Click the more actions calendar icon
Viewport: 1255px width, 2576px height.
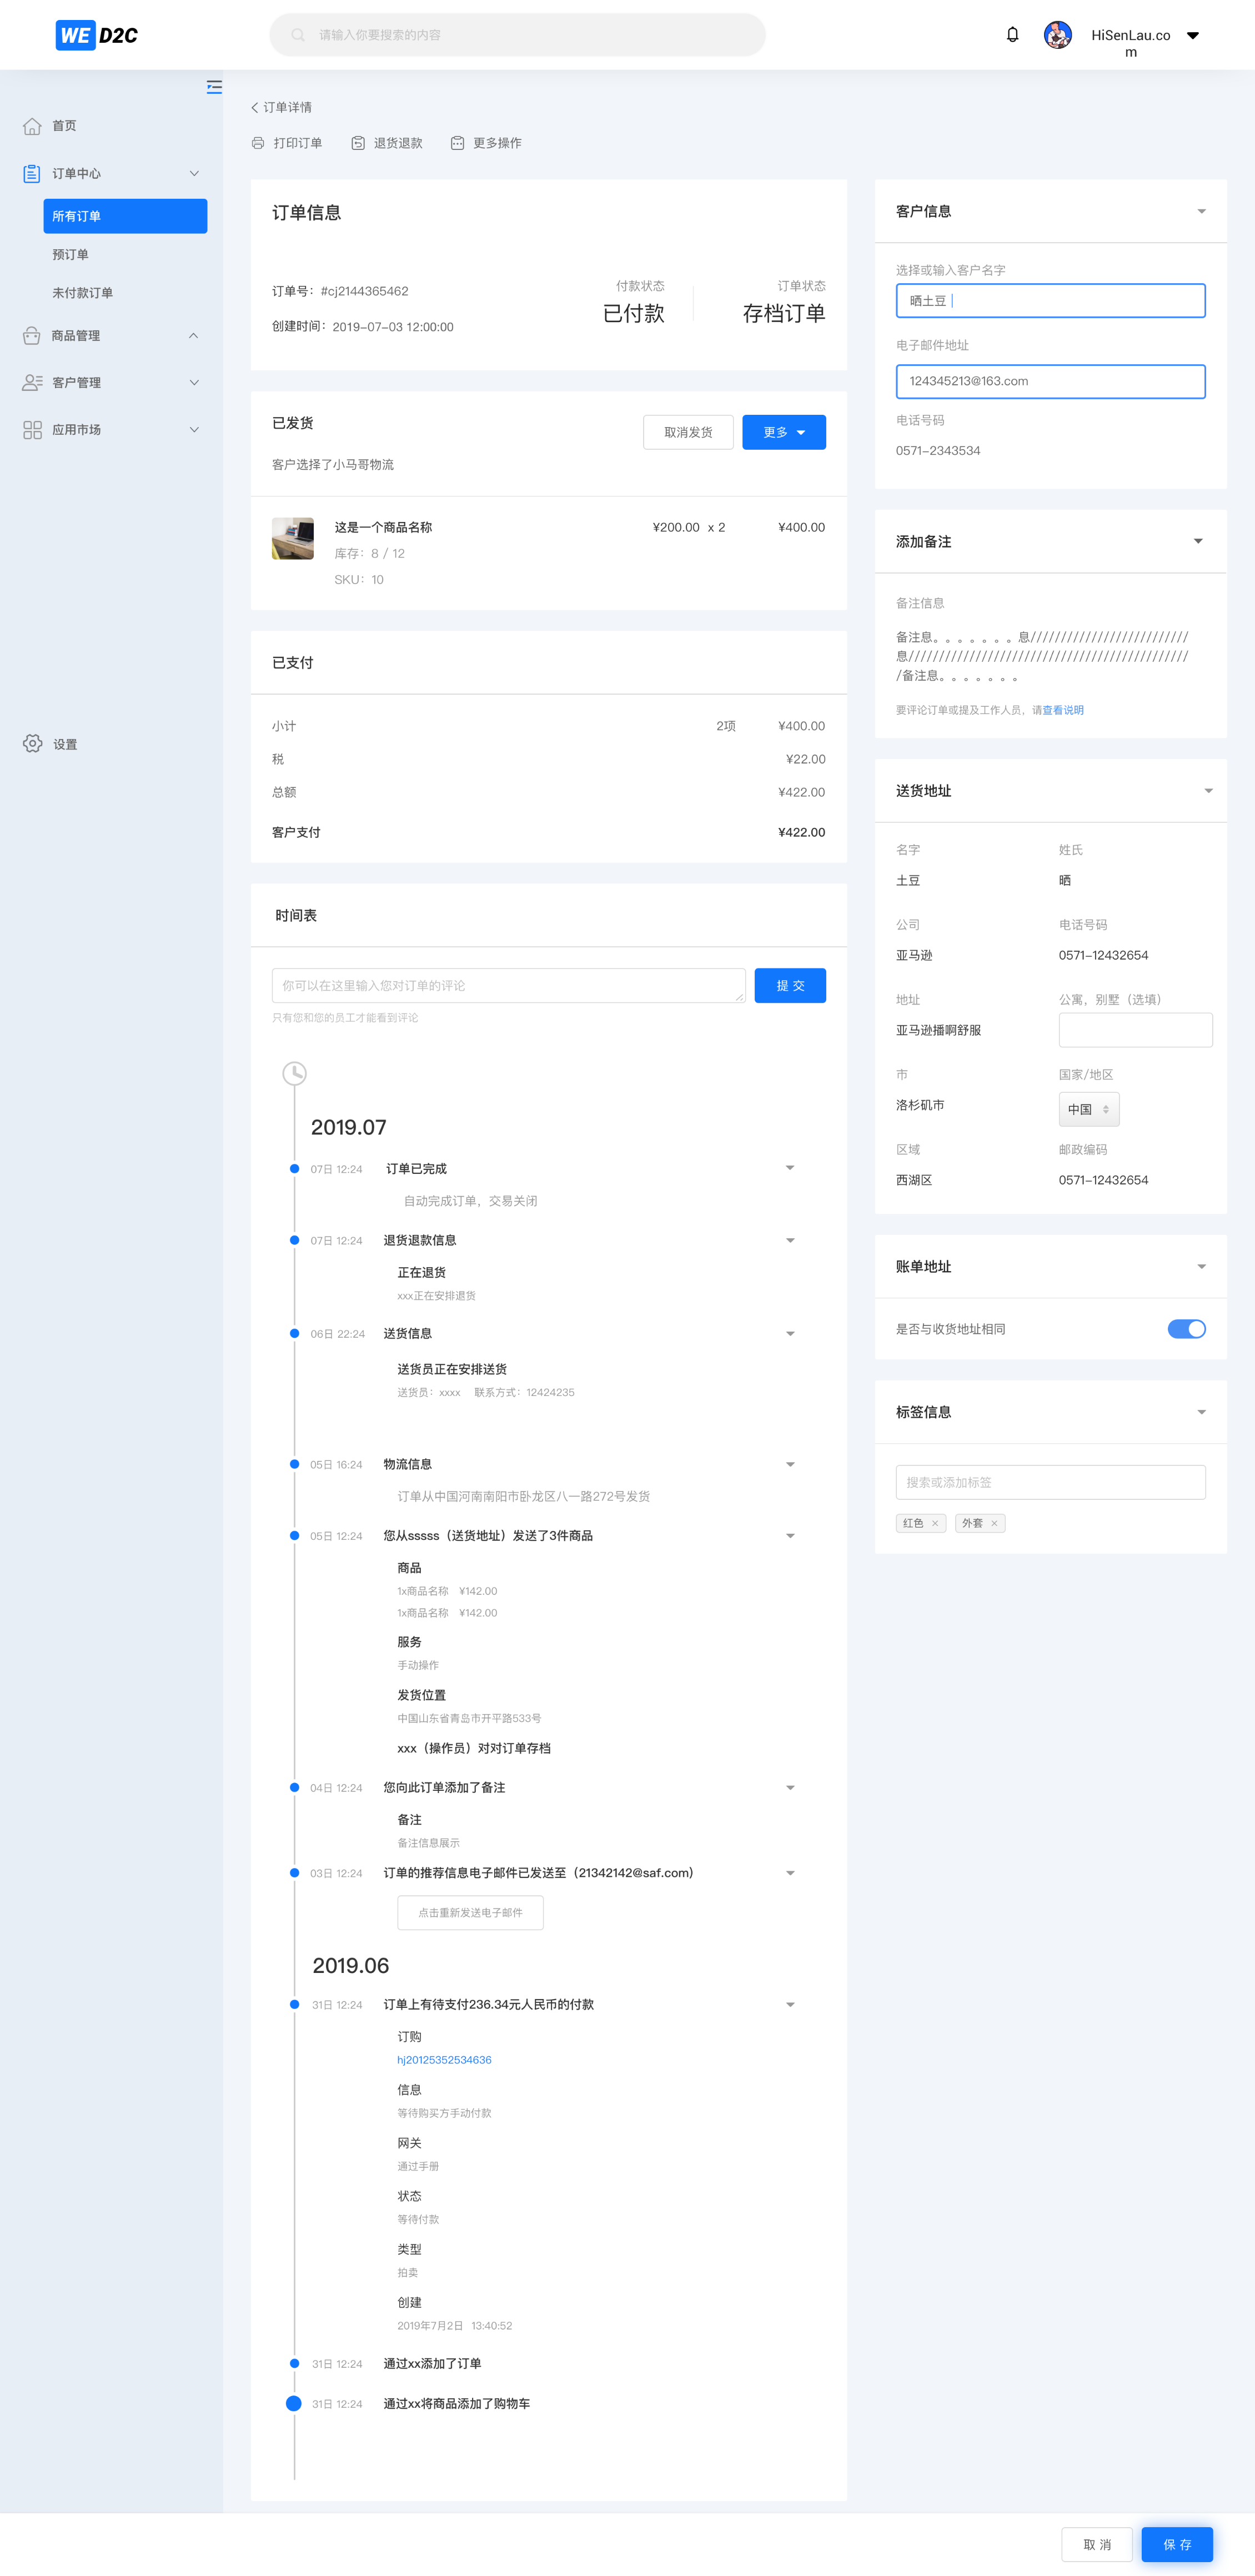click(457, 143)
